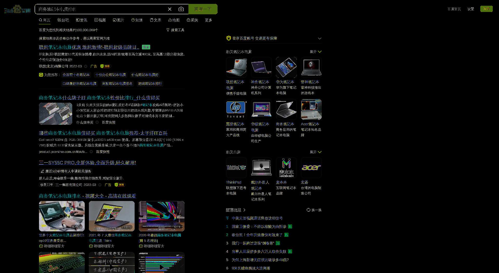This screenshot has height=273, width=499.
Task: Open 中美元首视频通话释放这些信号 hot item
Action: tap(257, 218)
